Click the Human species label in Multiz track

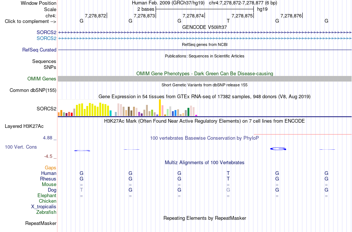click(x=49, y=173)
